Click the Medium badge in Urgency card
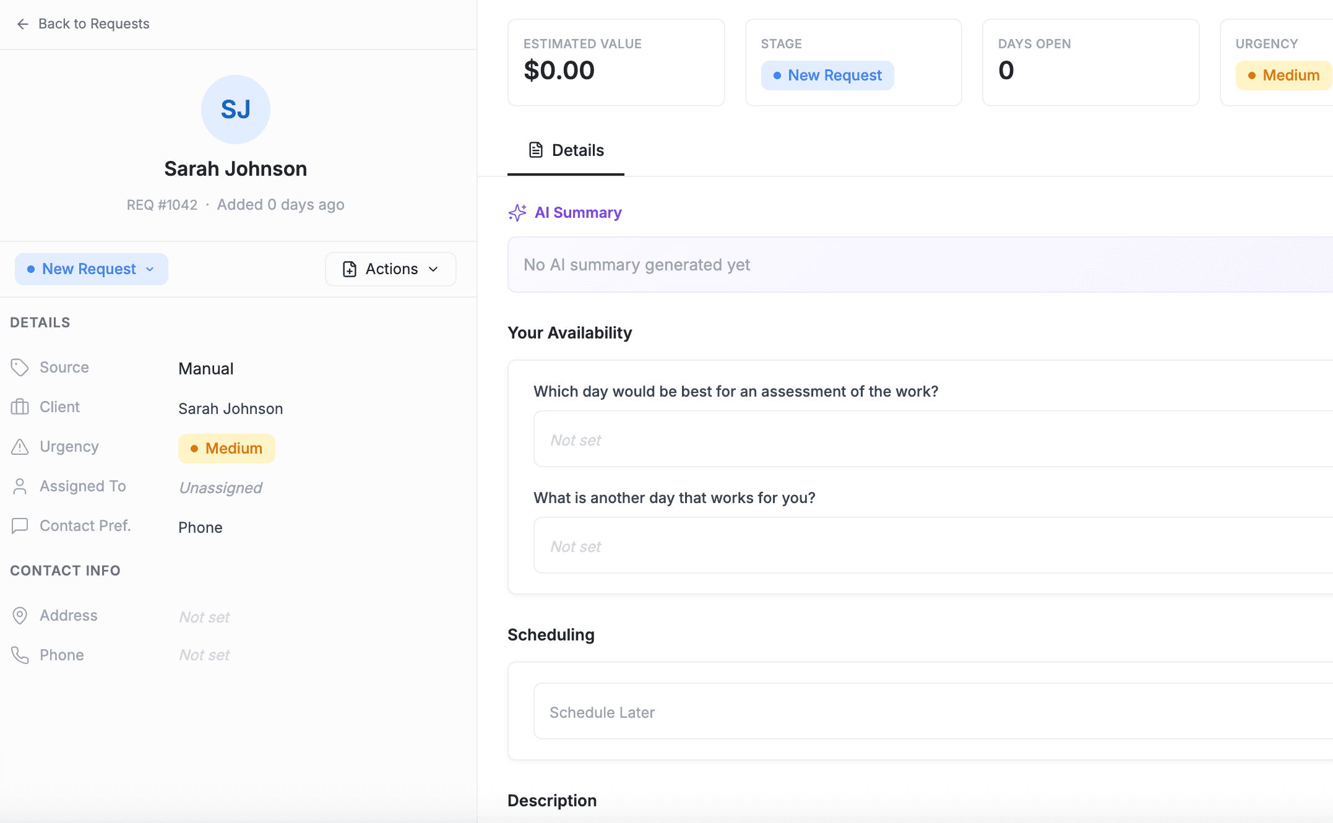1333x823 pixels. click(1284, 75)
